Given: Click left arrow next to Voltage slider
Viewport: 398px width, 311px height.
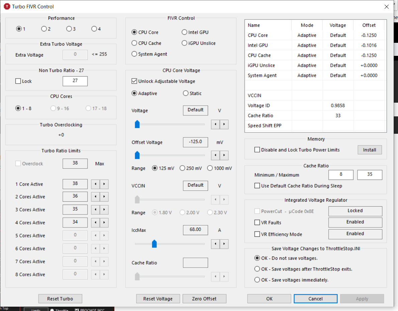Looking at the screenshot, I should point(215,124).
